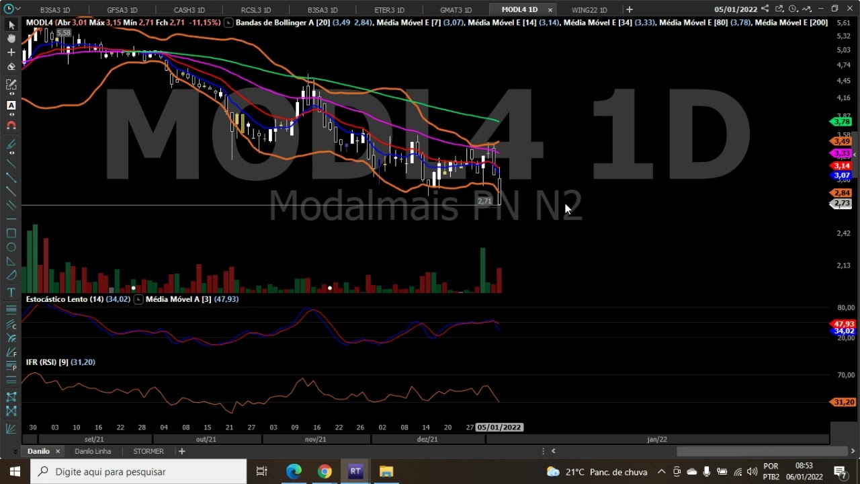Click the magenta 3,33 price tag
The width and height of the screenshot is (860, 484).
pos(842,154)
